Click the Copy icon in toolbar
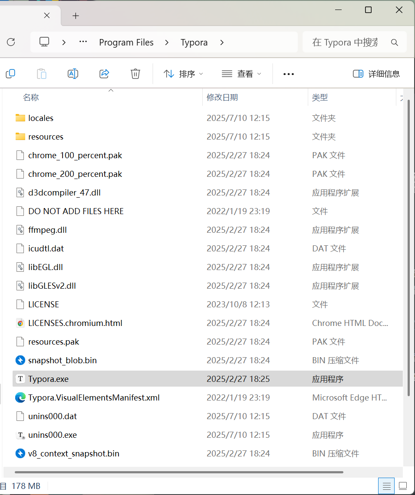Image resolution: width=415 pixels, height=495 pixels. point(10,74)
